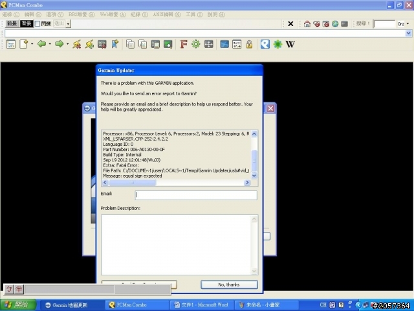
Task: Toggle the blink checkbox 閃爍
Action: coord(38,24)
